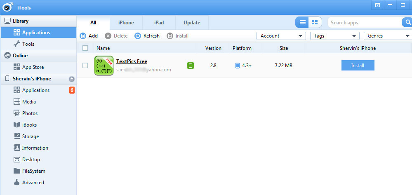Maximize the iTools window

coord(403,5)
